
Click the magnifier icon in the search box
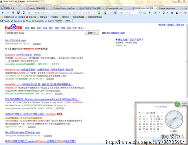[139, 13]
